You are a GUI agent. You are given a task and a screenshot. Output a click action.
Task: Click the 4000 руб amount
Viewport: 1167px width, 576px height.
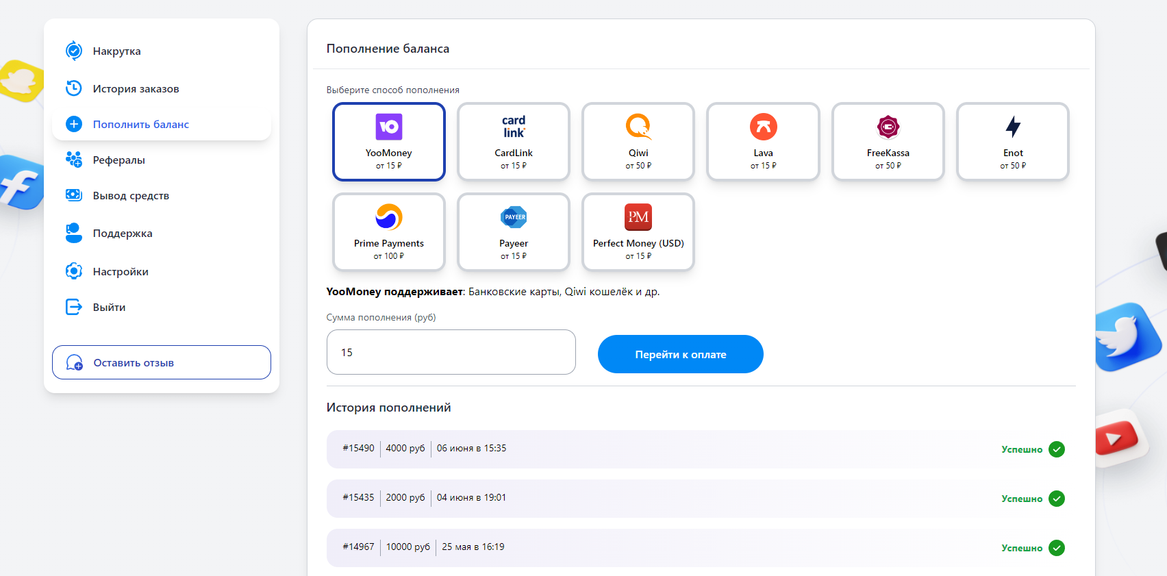405,448
